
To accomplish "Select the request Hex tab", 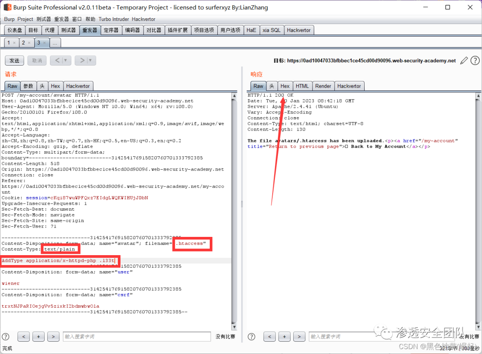I will 55,86.
